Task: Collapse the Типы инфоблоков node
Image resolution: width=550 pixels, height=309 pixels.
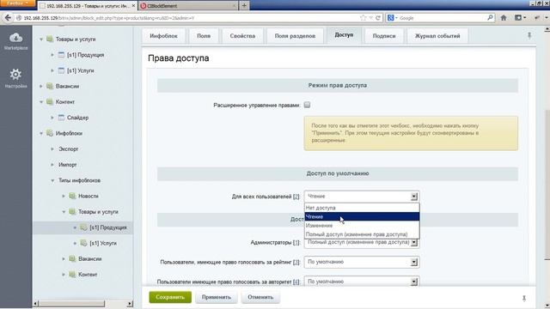Action: (52, 180)
